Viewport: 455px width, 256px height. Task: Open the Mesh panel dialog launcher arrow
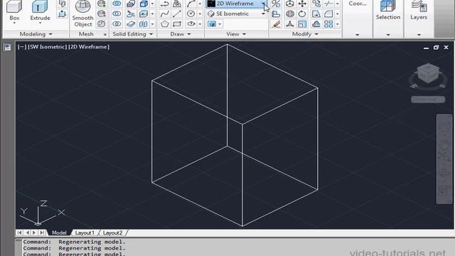[x=105, y=34]
